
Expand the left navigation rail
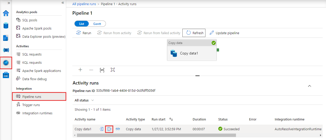(9, 3)
